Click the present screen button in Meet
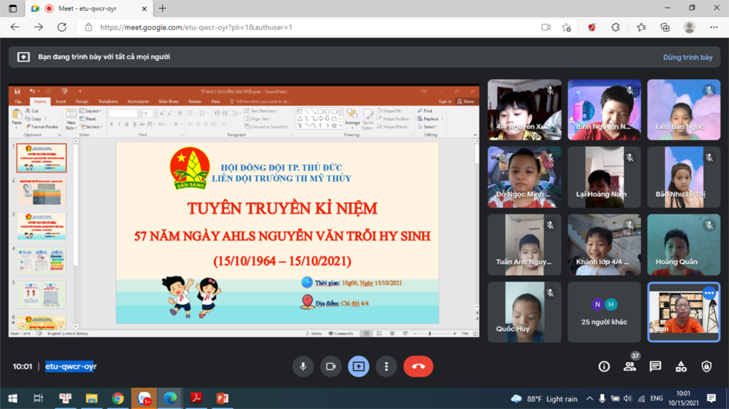This screenshot has width=729, height=409. [x=359, y=366]
